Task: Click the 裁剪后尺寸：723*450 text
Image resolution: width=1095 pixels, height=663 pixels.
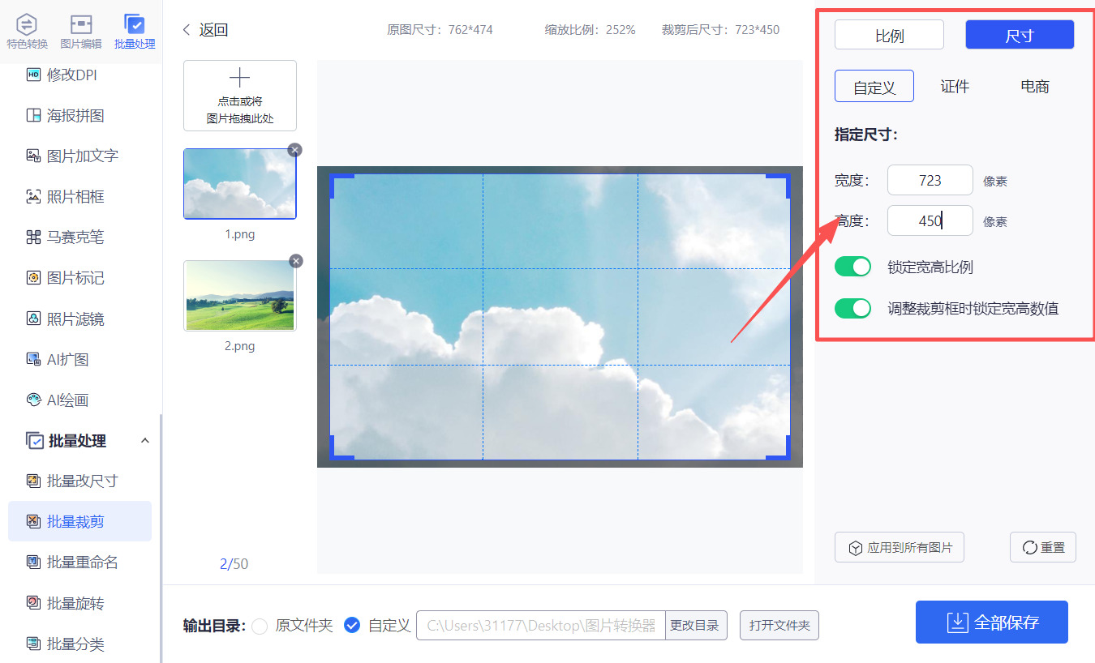Action: tap(720, 30)
